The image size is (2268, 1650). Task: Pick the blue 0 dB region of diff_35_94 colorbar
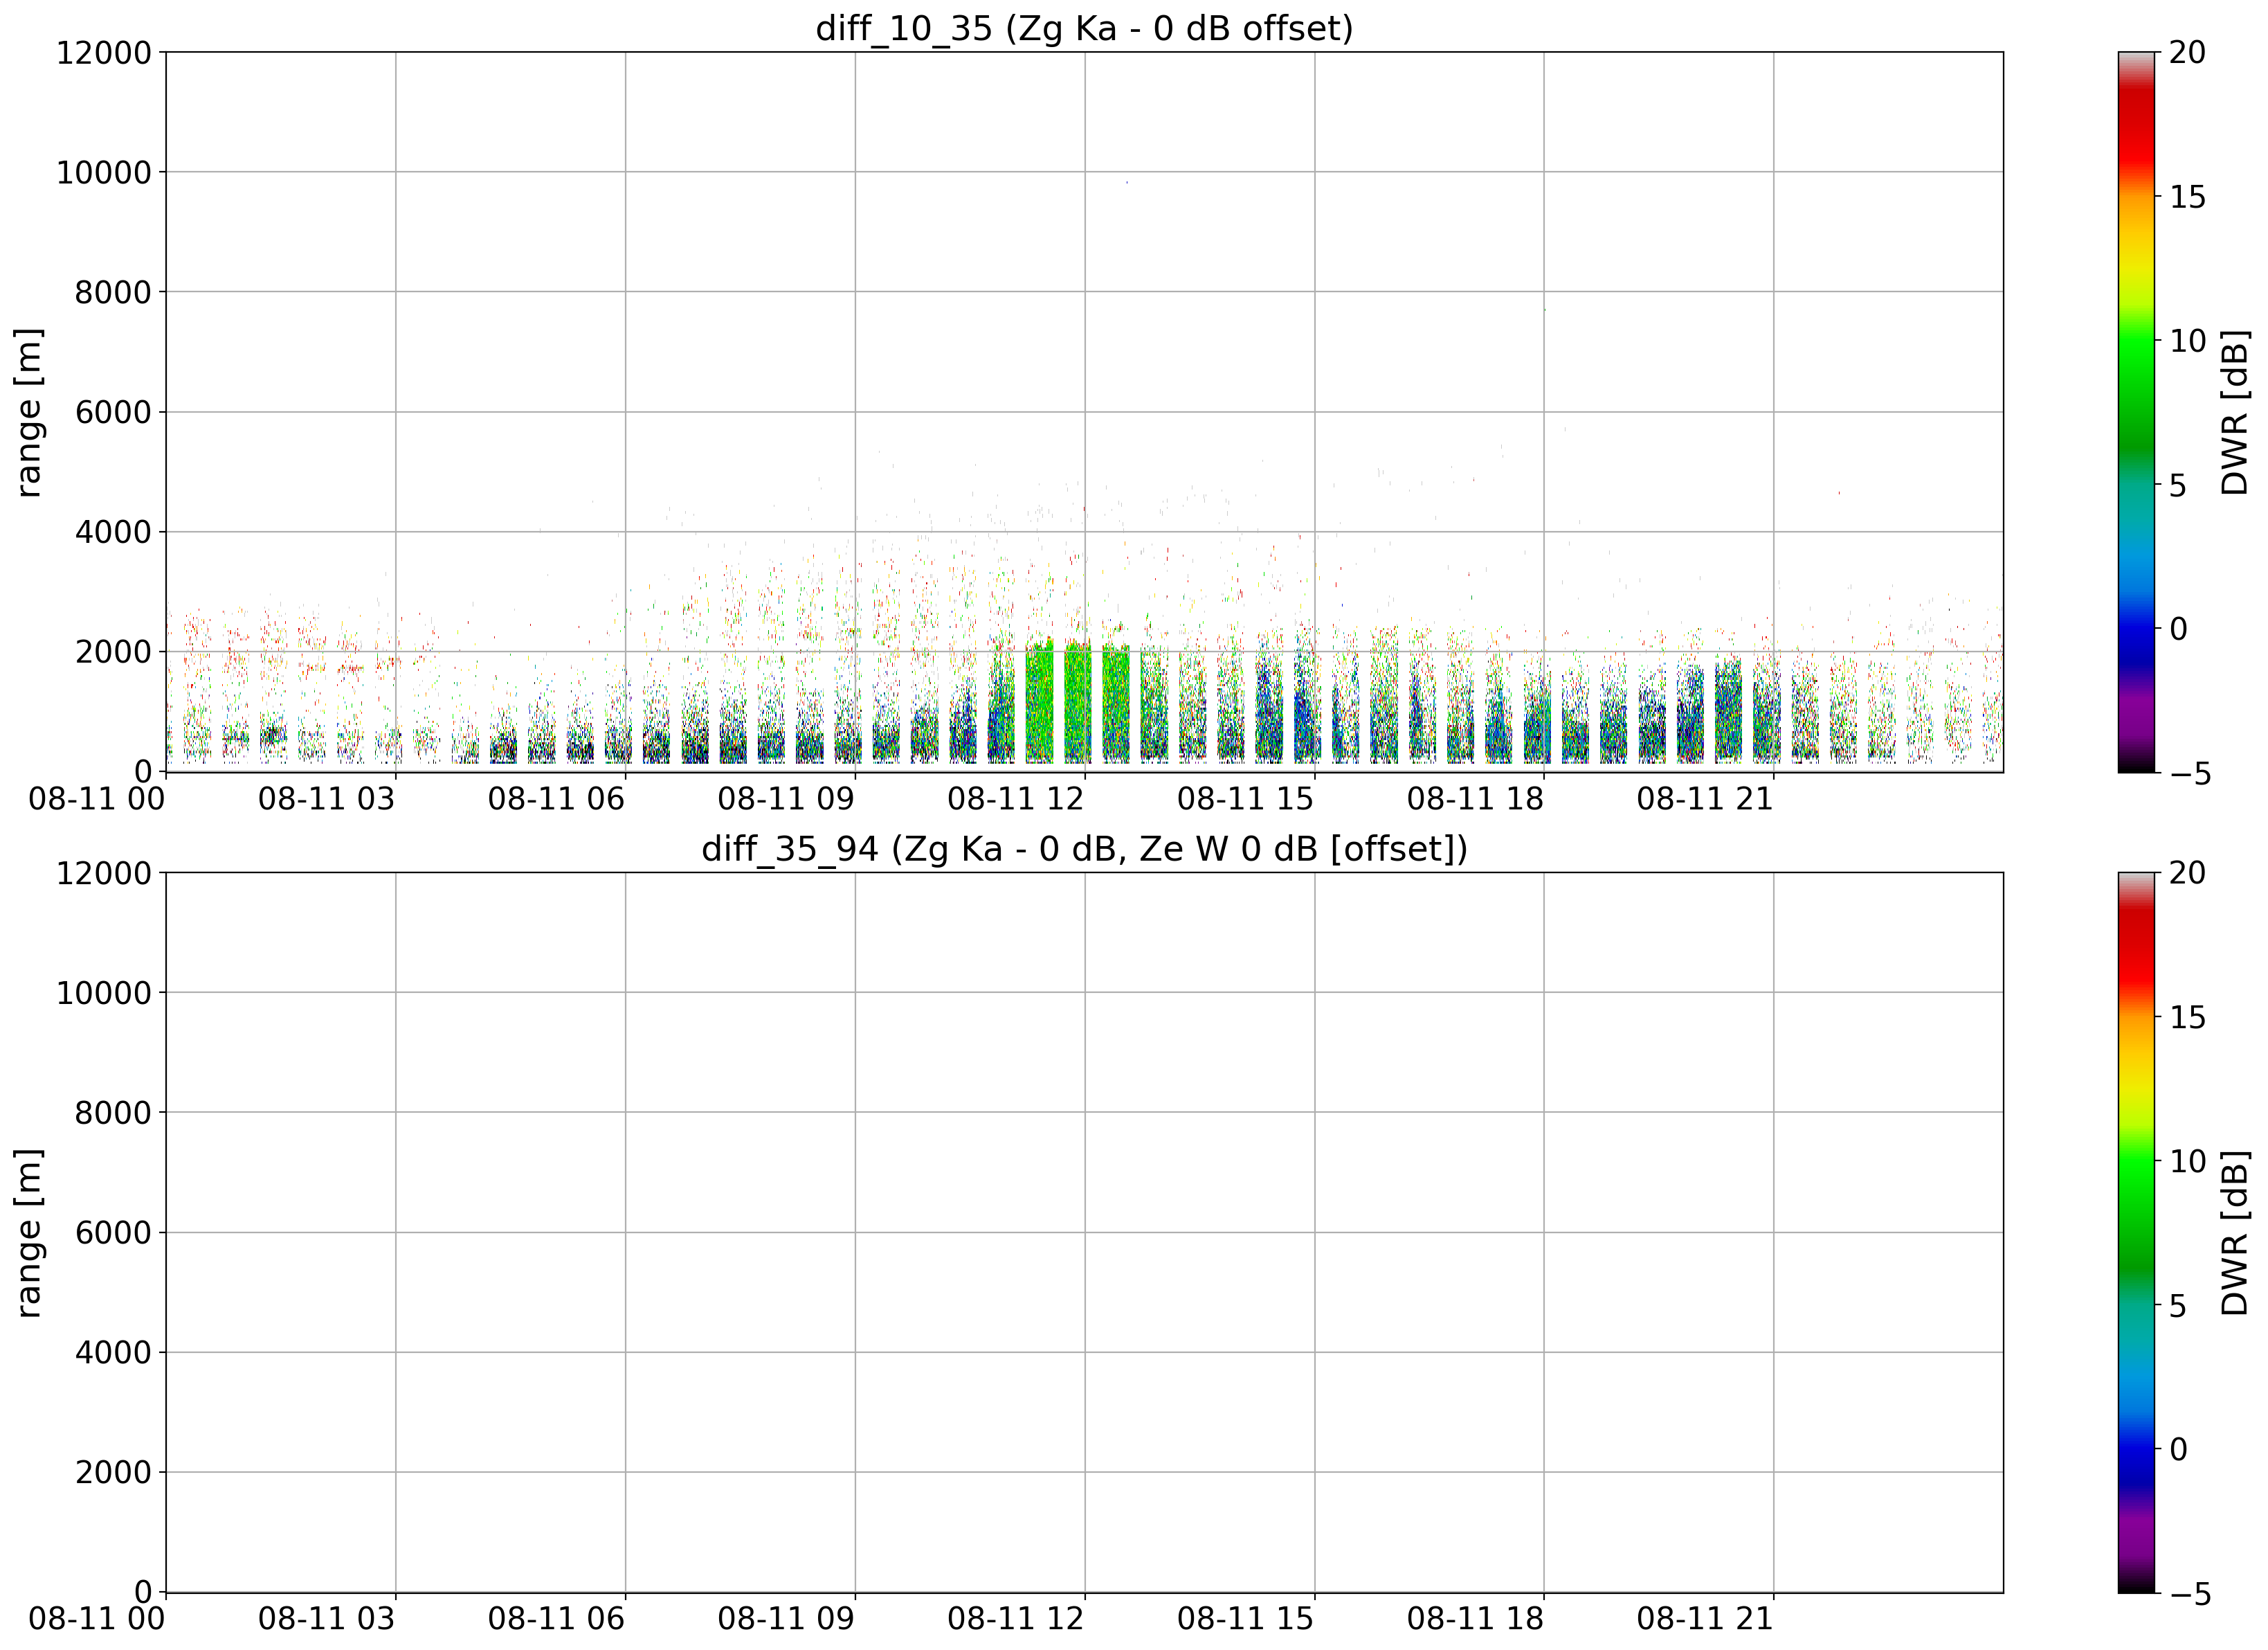(2137, 1449)
